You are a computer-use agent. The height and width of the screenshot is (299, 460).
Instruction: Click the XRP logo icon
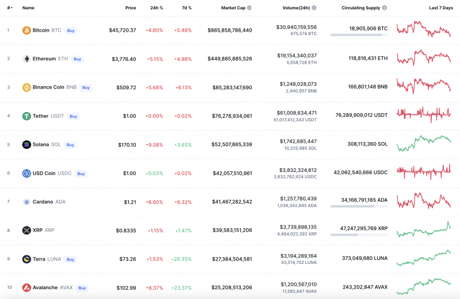coord(26,231)
